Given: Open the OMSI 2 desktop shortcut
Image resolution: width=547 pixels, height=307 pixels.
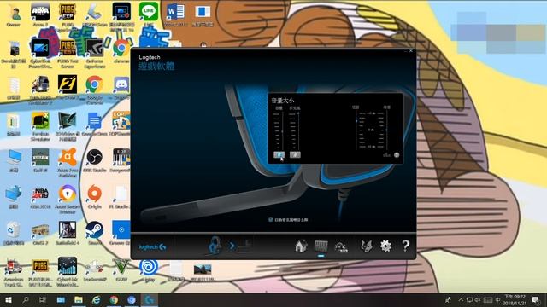Looking at the screenshot, I should (x=40, y=233).
